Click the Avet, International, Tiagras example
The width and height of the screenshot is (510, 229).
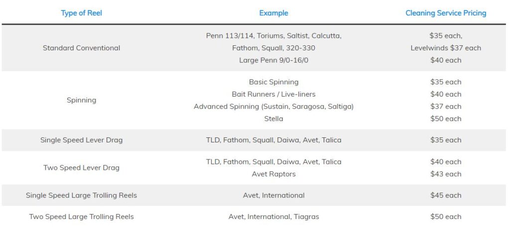click(273, 217)
